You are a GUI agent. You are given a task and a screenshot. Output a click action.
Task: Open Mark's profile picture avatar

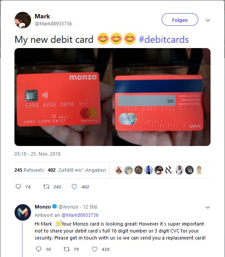[23, 20]
